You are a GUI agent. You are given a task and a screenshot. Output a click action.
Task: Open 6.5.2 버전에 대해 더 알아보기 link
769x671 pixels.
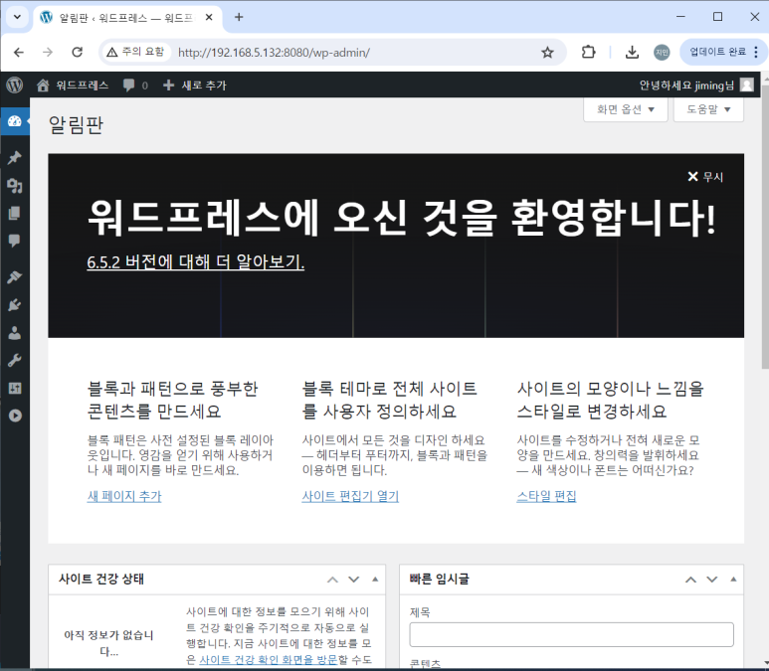196,262
